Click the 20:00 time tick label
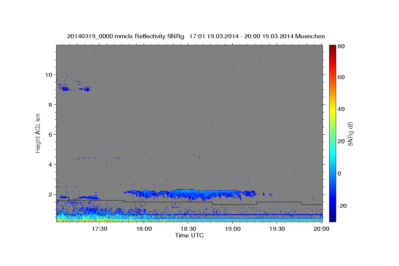 [322, 229]
